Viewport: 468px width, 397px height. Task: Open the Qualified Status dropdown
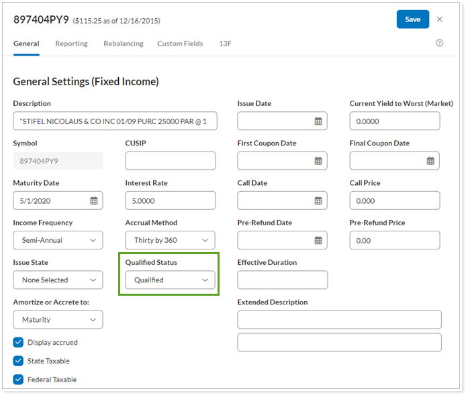coord(171,280)
